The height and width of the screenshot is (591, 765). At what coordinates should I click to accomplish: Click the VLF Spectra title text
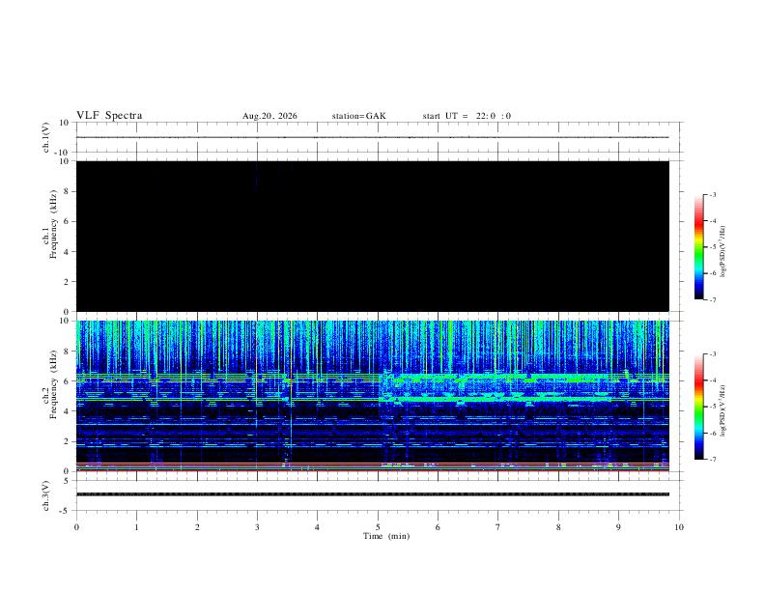109,116
